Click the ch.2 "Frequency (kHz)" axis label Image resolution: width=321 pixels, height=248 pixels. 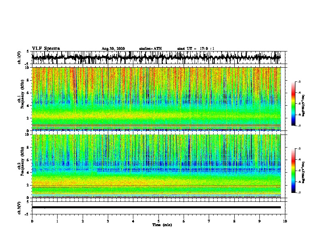(x=22, y=161)
